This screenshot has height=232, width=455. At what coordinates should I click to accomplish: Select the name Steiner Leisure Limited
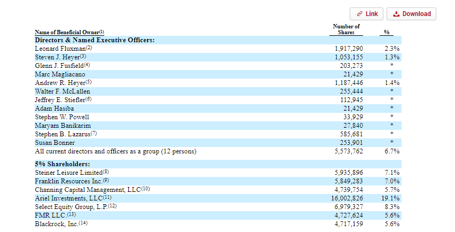pos(69,173)
